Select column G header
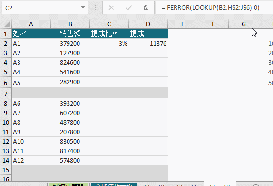The height and width of the screenshot is (186, 273). click(244, 24)
